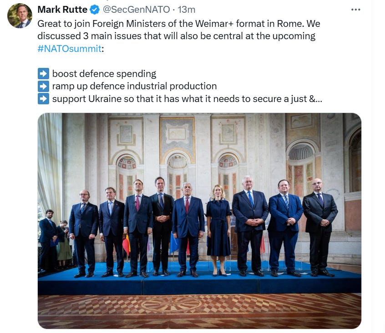The width and height of the screenshot is (385, 333).
Task: Click the 'ramp up defence industrial production' line
Action: (134, 86)
